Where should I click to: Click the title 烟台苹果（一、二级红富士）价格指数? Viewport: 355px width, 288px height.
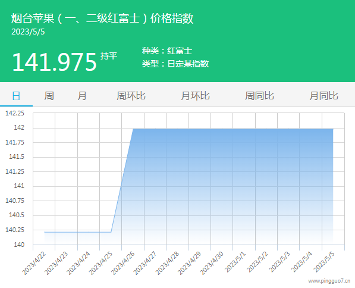pos(102,18)
